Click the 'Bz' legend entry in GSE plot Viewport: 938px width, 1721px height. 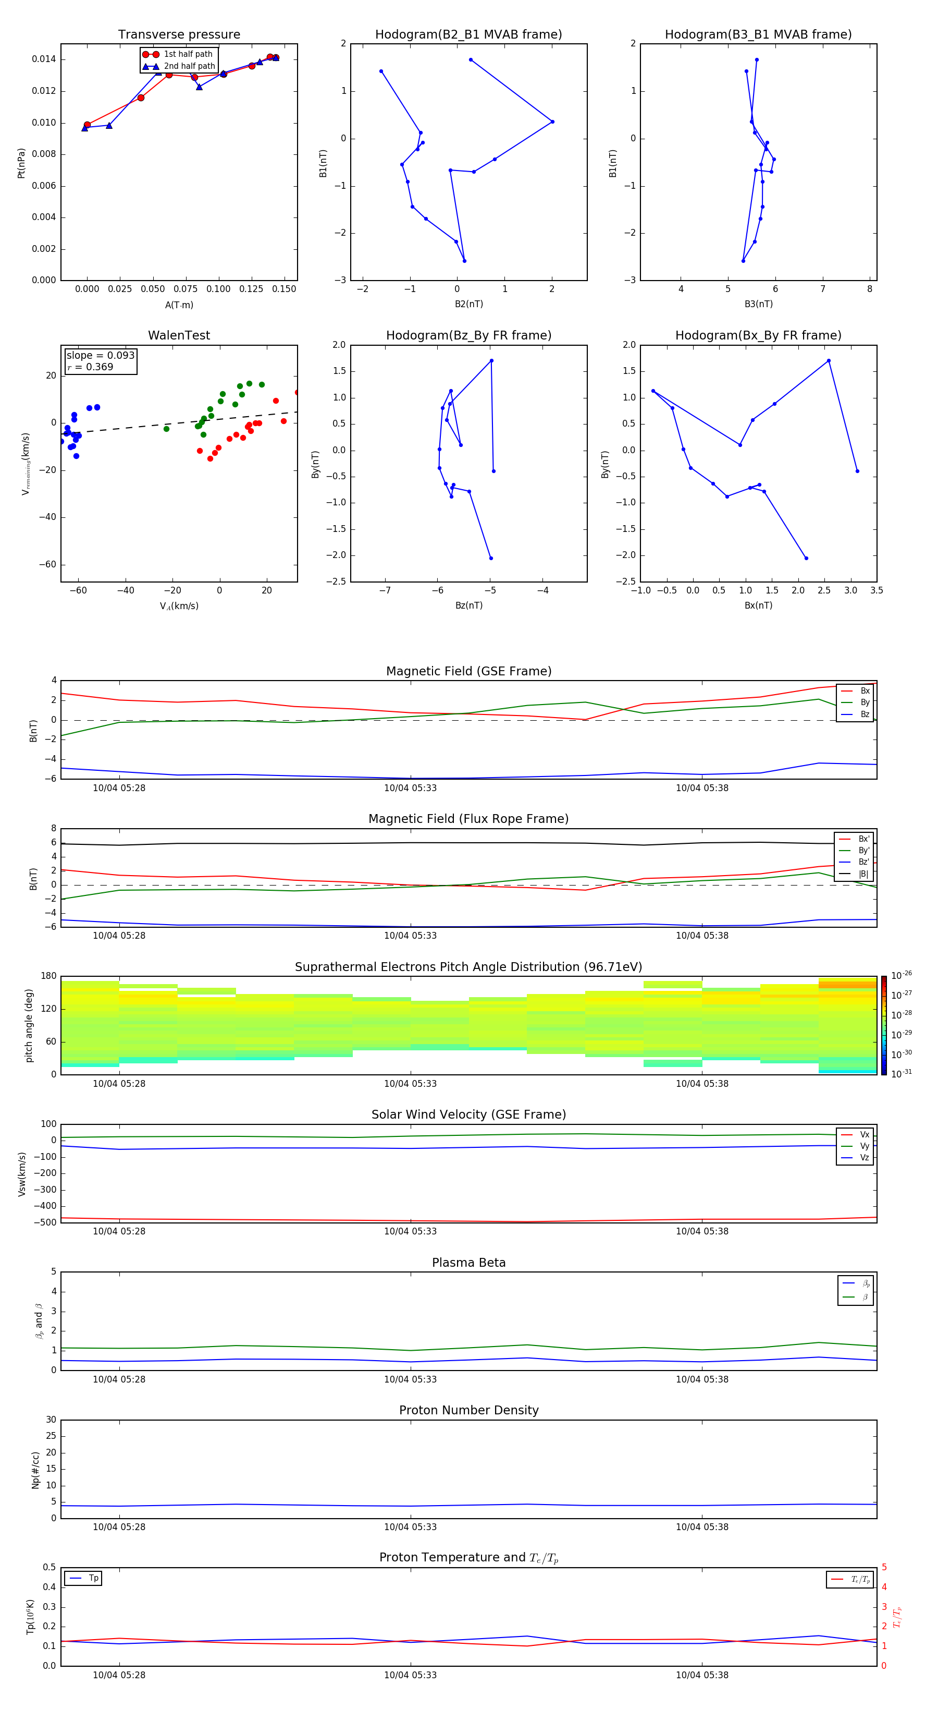855,714
